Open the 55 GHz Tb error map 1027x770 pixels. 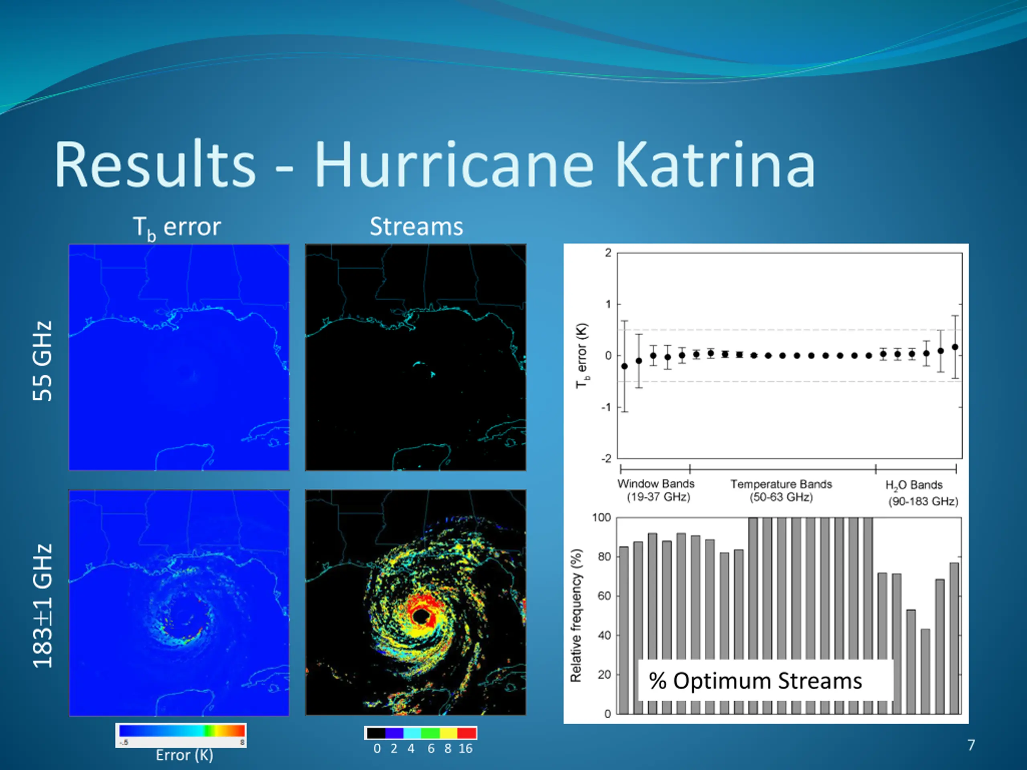point(179,357)
